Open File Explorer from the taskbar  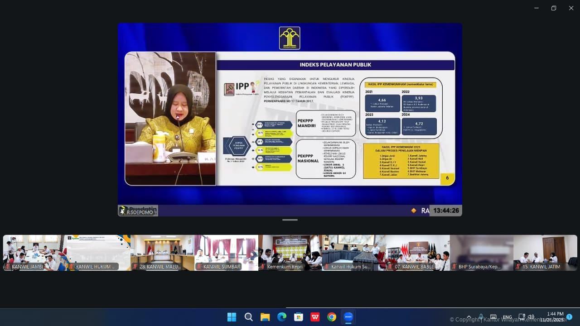point(265,317)
